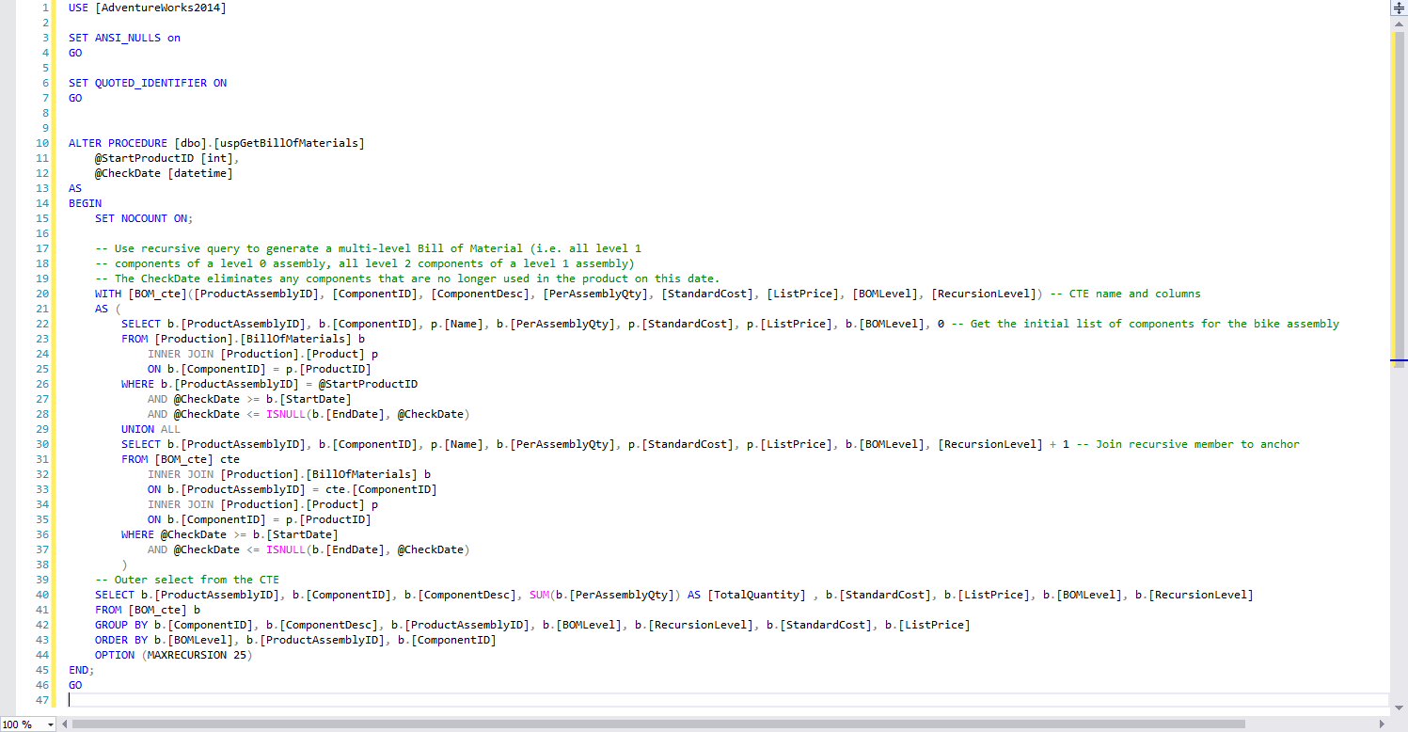1408x732 pixels.
Task: Click the 'Outer select from the CTE' comment
Action: pos(187,580)
